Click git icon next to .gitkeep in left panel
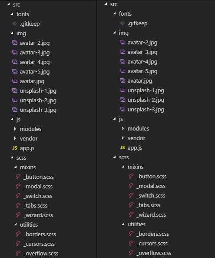Viewport: 215px width, 258px height. coord(15,23)
